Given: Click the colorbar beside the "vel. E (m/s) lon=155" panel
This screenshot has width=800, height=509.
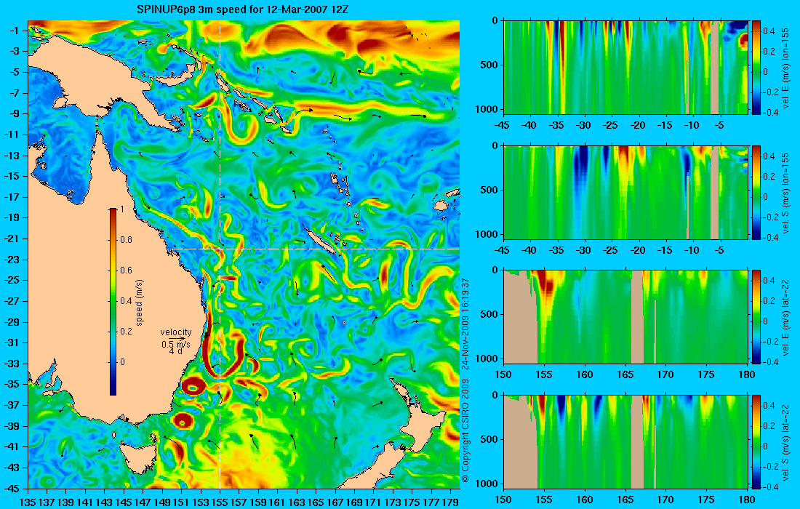Looking at the screenshot, I should pos(756,68).
